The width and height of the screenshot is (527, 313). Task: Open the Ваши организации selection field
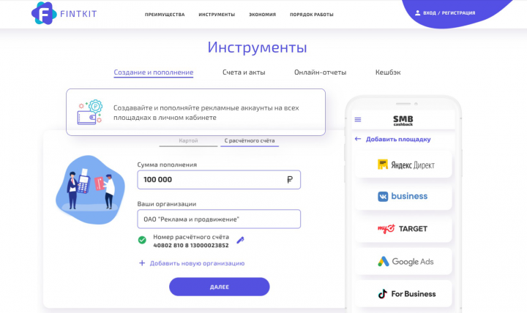coord(219,219)
